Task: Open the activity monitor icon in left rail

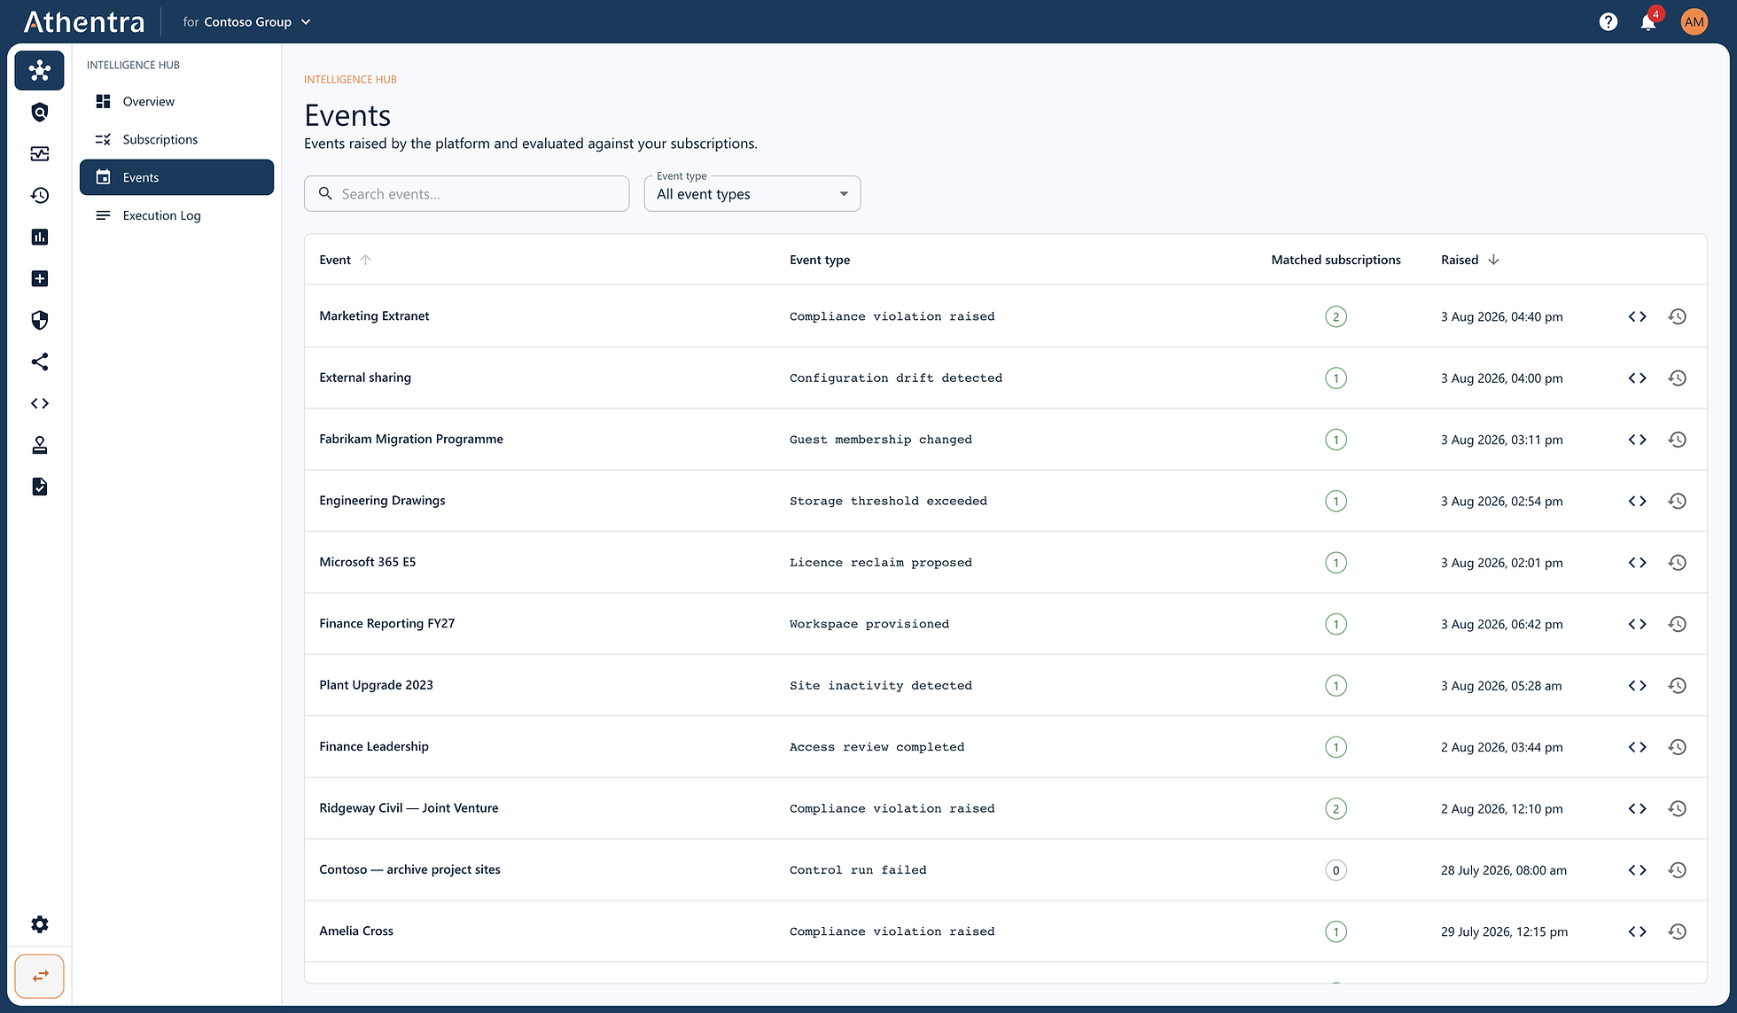Action: (39, 153)
